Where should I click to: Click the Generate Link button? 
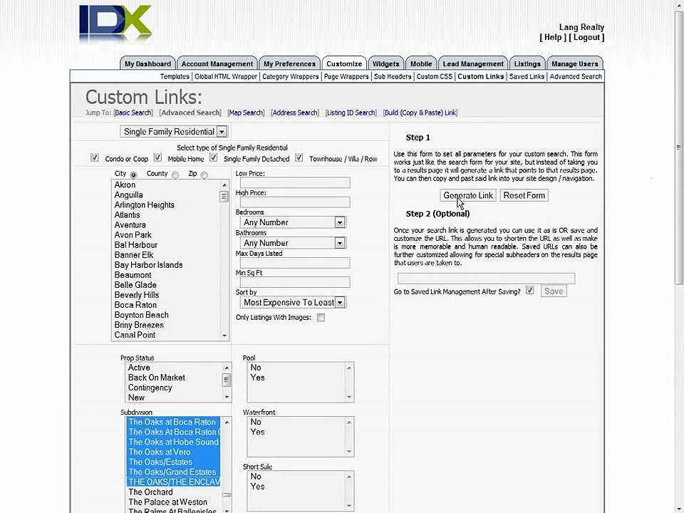(x=468, y=195)
